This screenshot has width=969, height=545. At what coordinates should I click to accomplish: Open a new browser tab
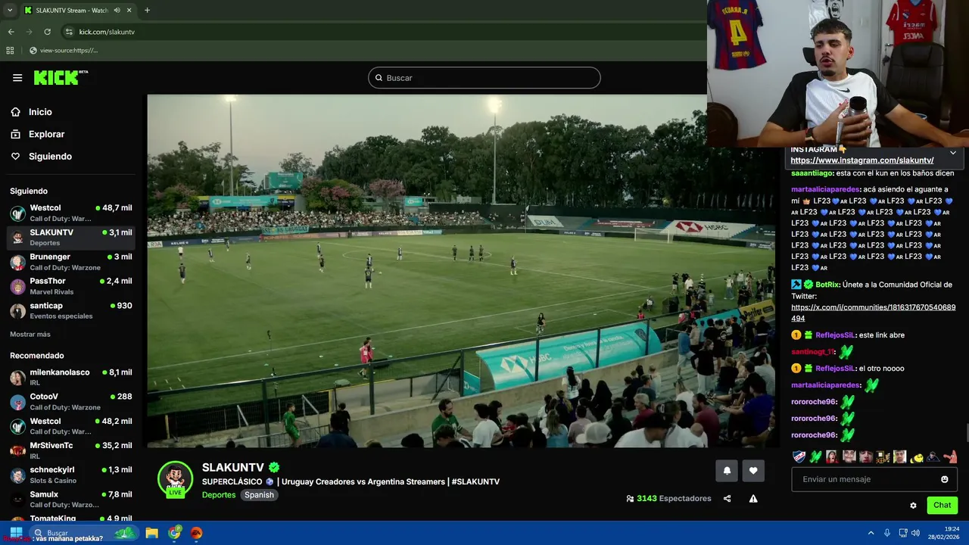point(147,11)
